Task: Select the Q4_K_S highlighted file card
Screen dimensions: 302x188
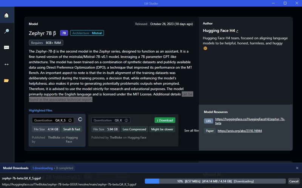Action: 57,130
